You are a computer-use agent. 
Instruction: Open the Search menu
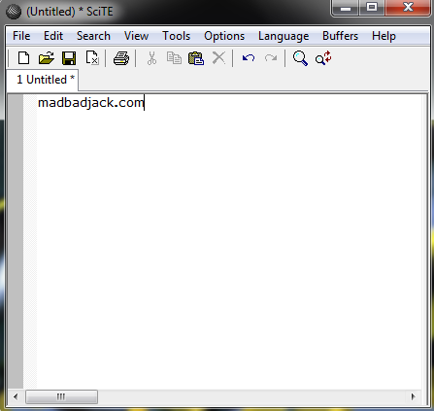coord(93,36)
